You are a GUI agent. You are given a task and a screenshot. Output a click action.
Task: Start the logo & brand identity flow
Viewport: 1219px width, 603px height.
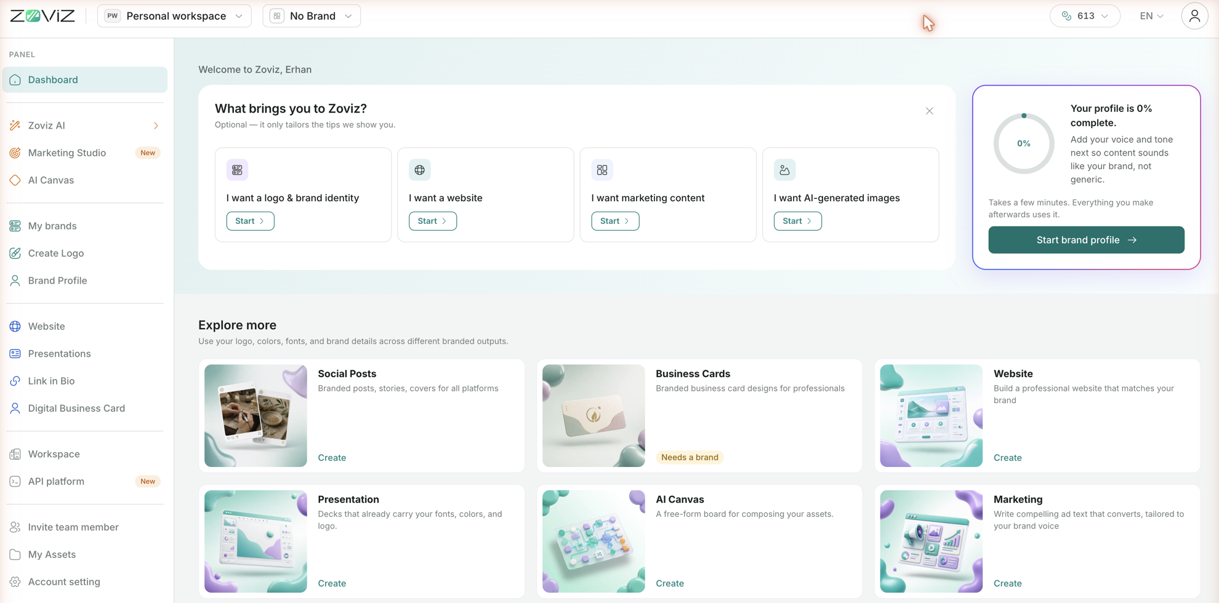(250, 221)
